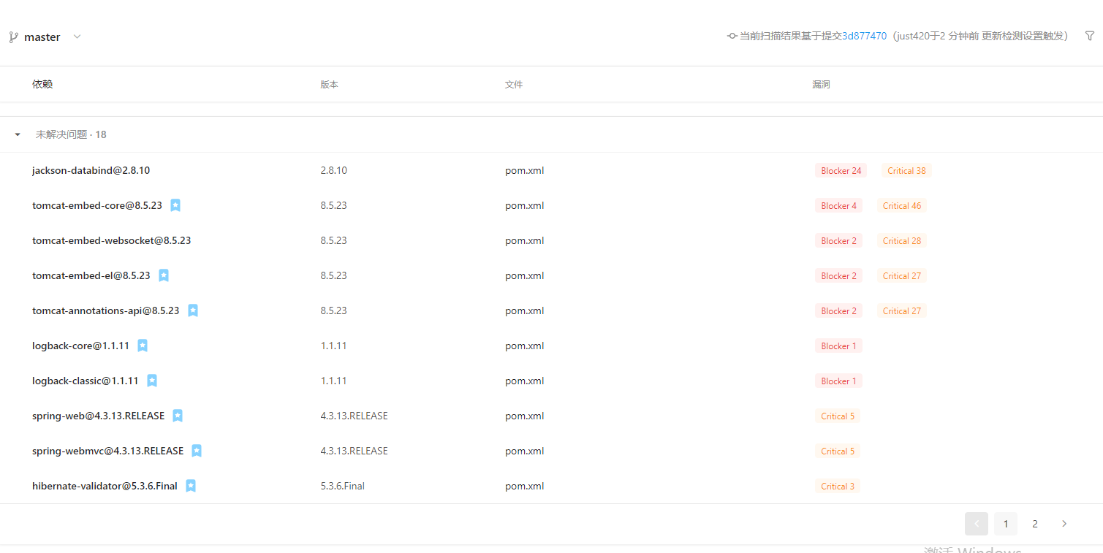Click the Blocker 4 badge
The height and width of the screenshot is (553, 1103).
[x=838, y=205]
